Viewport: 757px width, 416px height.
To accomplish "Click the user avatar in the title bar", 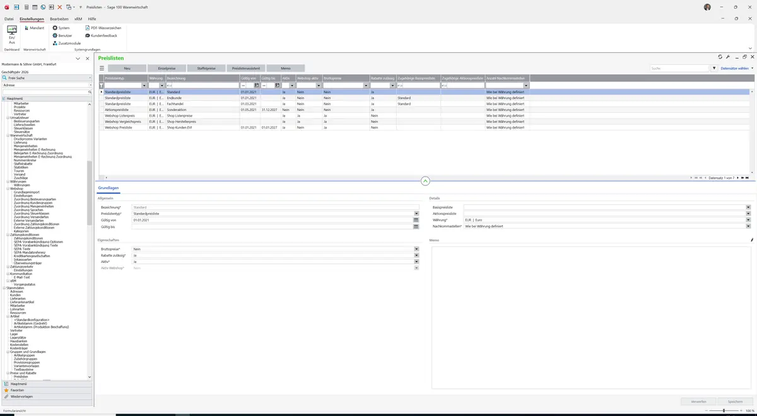I will click(x=707, y=7).
